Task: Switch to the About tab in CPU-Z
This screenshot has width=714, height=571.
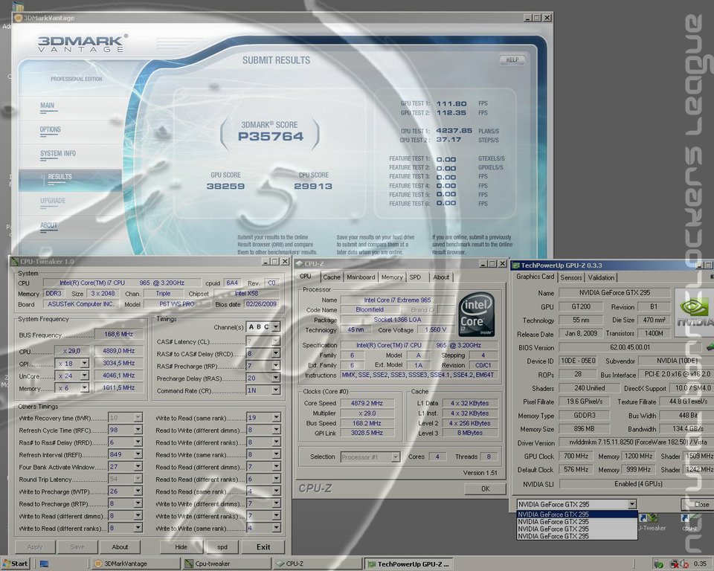Action: pos(441,277)
